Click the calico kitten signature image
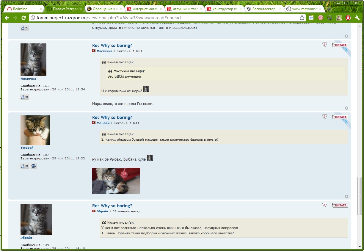This screenshot has width=364, height=251. (116, 181)
